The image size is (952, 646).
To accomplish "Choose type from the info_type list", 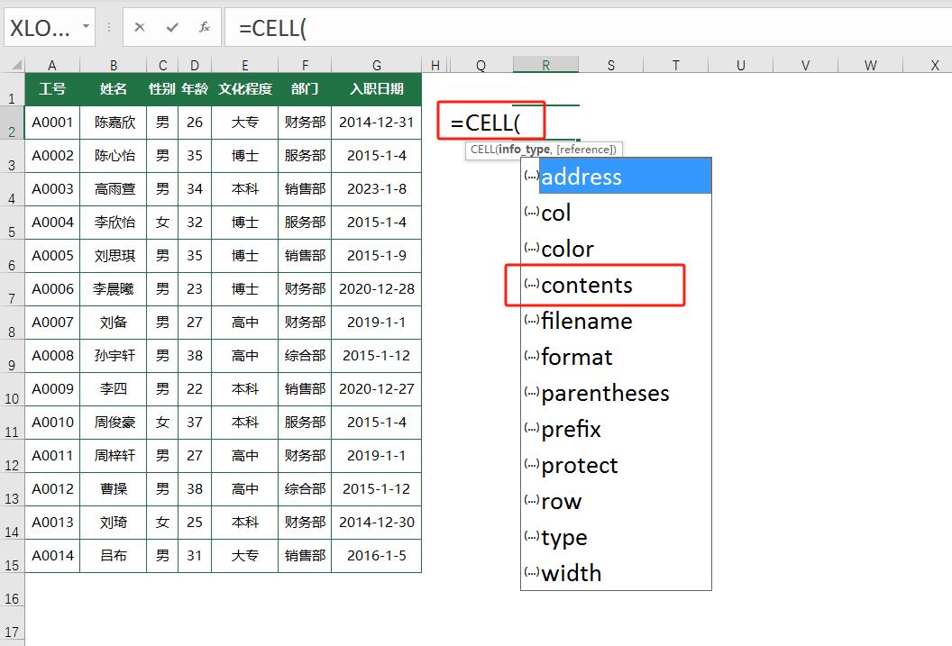I will [x=617, y=537].
